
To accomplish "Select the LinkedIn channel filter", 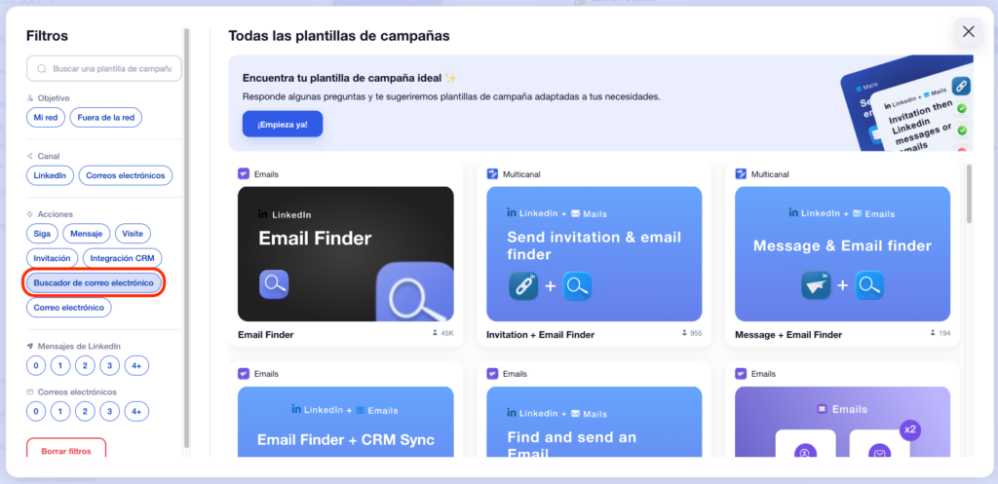I will (x=50, y=175).
